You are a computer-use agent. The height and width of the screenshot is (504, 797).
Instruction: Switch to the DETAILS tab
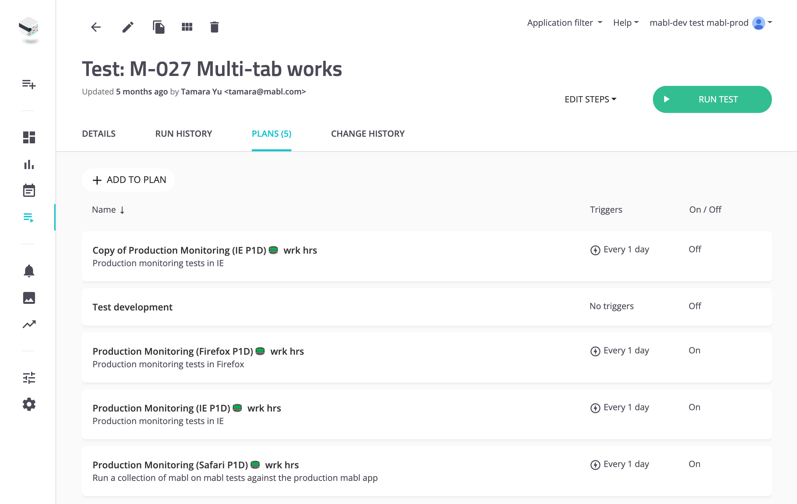[x=98, y=134]
